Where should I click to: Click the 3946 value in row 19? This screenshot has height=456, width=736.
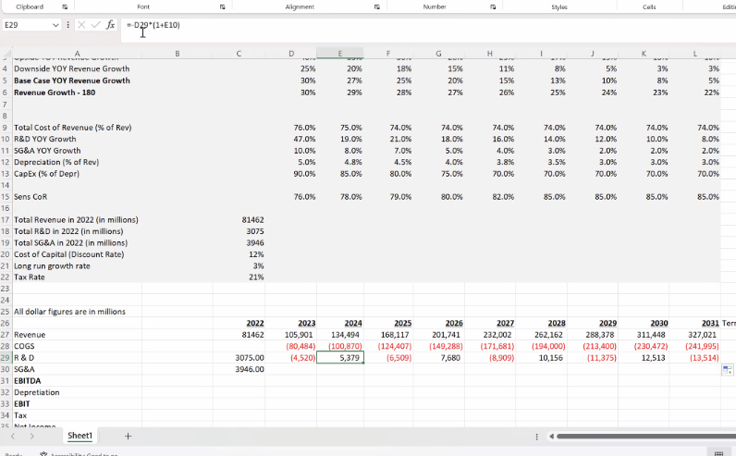(255, 242)
